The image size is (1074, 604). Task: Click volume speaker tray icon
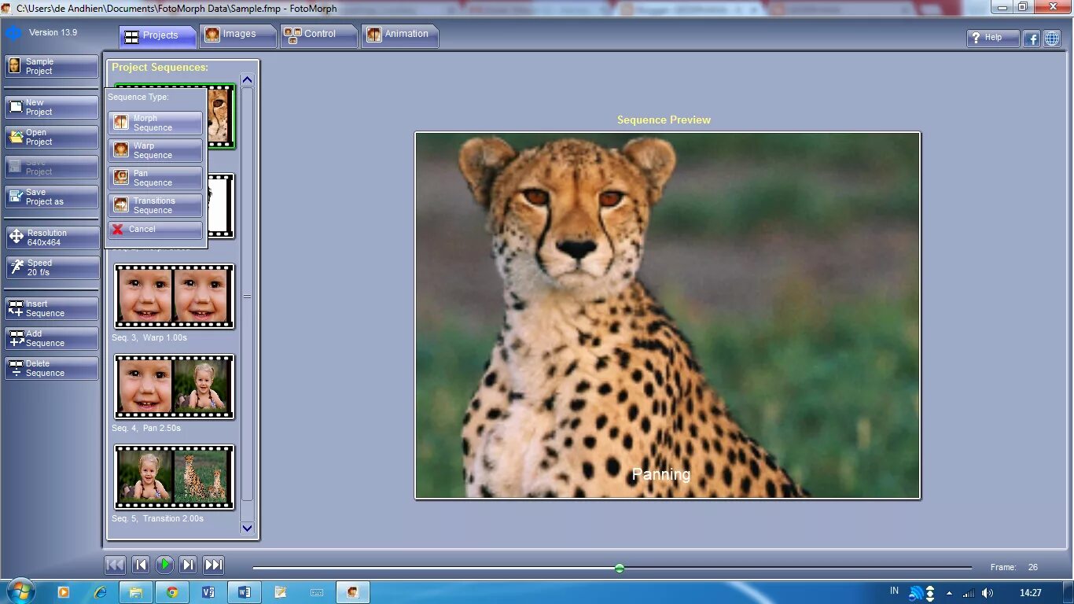[987, 593]
